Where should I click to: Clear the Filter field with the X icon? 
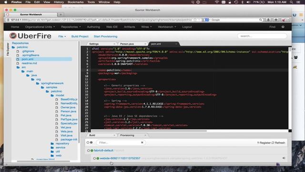pos(142,142)
